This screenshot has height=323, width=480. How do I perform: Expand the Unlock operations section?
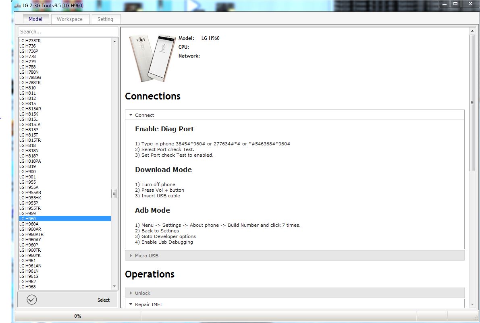click(x=295, y=293)
